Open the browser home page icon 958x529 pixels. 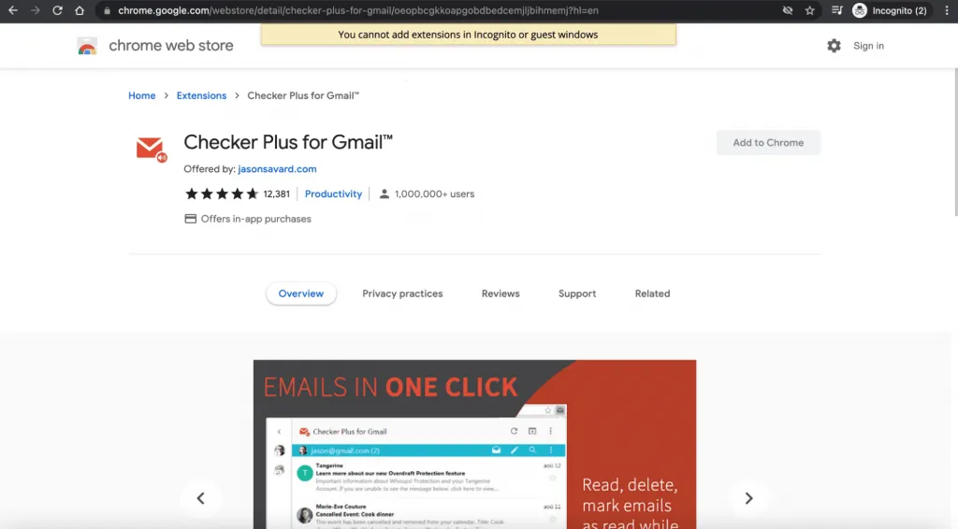pyautogui.click(x=80, y=10)
